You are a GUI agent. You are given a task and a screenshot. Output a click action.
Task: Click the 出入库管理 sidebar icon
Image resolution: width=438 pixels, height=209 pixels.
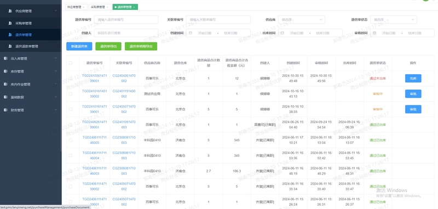click(5, 58)
